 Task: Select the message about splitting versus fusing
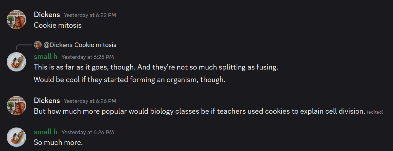point(156,68)
